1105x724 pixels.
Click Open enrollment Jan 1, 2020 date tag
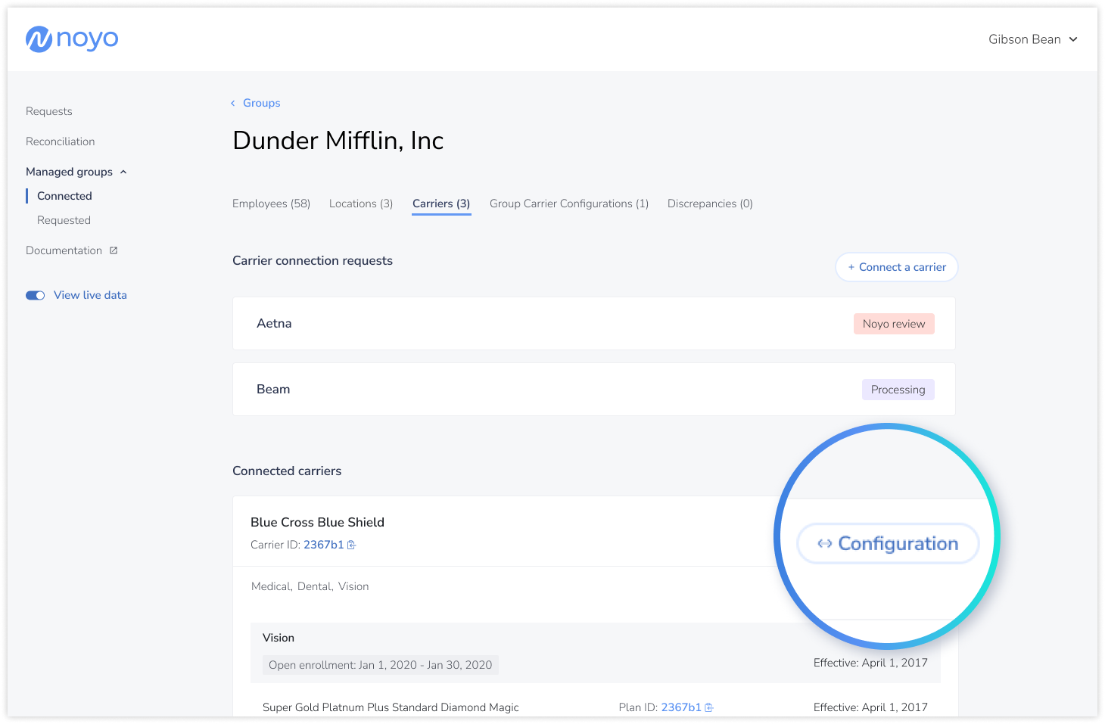pos(381,665)
